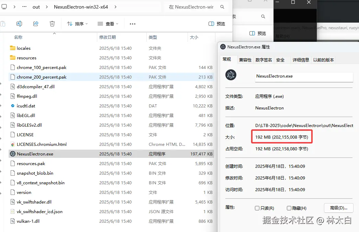Click the 'out' breadcrumb folder
This screenshot has width=359, height=232.
click(36, 7)
